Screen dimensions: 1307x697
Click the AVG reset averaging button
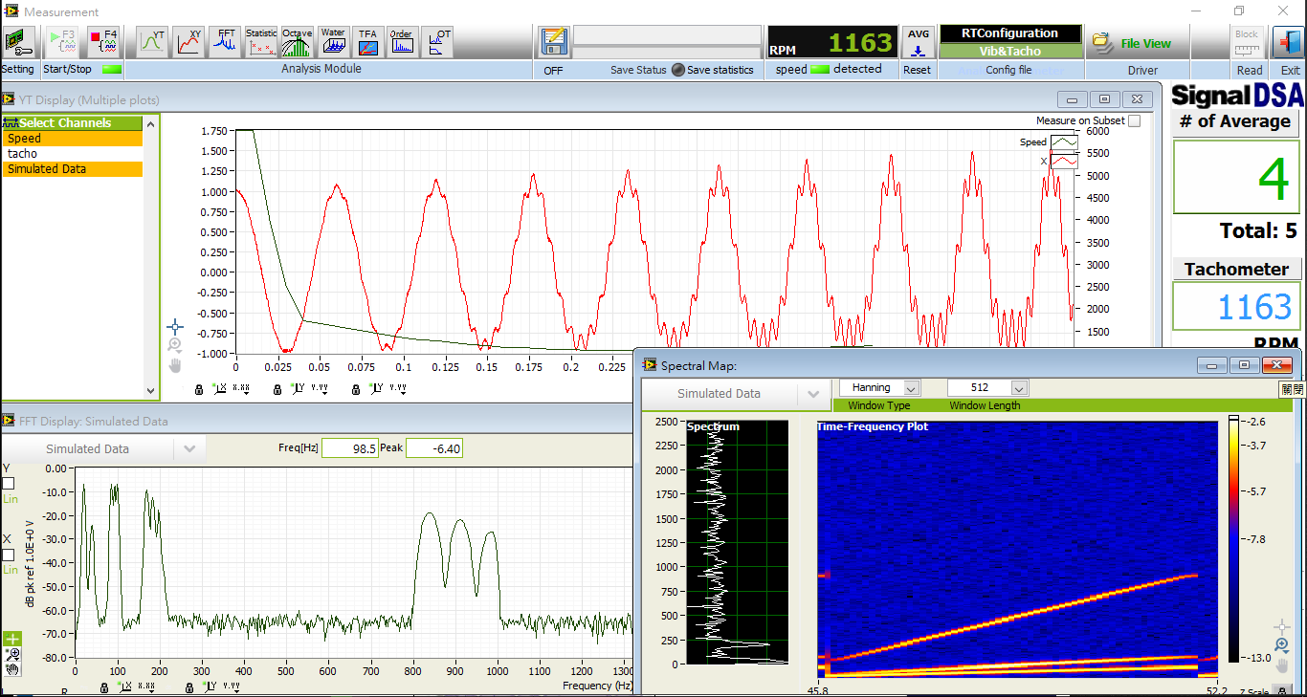pyautogui.click(x=919, y=43)
